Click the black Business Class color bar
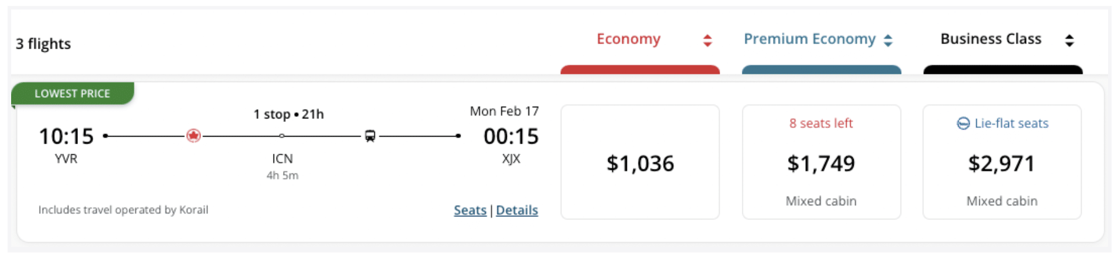This screenshot has height=258, width=1118. 1002,70
